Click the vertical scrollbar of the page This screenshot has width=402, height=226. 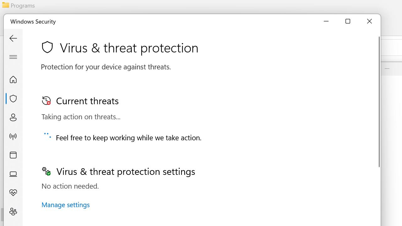pyautogui.click(x=379, y=102)
